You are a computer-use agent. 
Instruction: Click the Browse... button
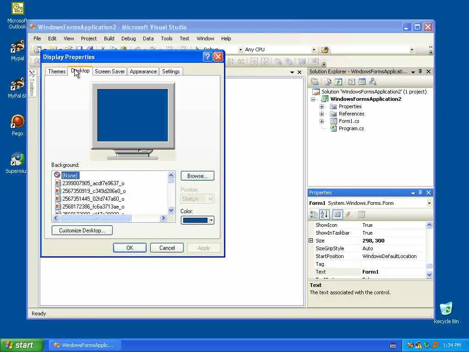tap(197, 176)
